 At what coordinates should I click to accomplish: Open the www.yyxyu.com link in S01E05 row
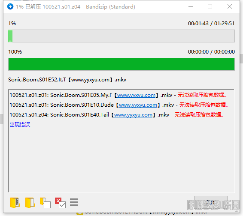(136, 95)
